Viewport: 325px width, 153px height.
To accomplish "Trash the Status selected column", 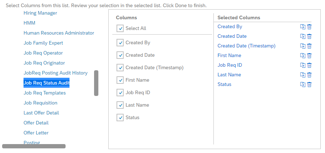I will [309, 85].
